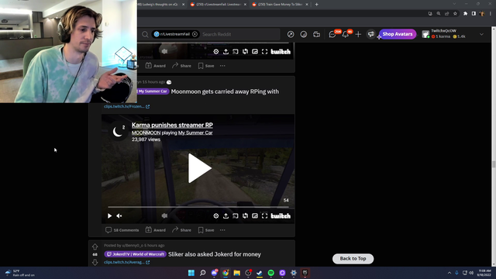The height and width of the screenshot is (279, 496).
Task: Switch to Ludwig's thoughts browser tab
Action: [x=160, y=5]
